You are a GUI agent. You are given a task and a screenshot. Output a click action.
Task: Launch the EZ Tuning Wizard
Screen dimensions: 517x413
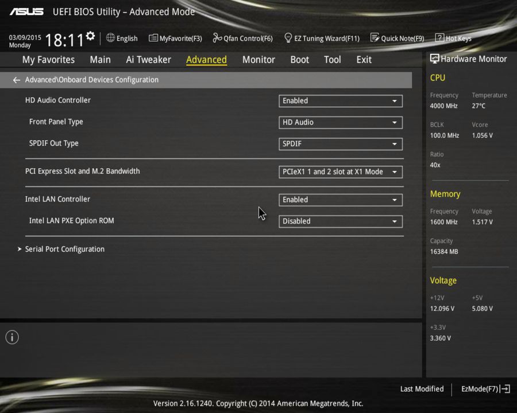pos(322,38)
